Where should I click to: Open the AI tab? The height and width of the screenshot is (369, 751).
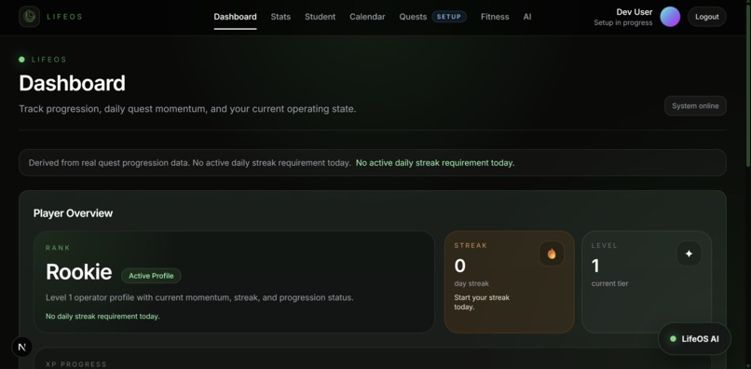527,17
